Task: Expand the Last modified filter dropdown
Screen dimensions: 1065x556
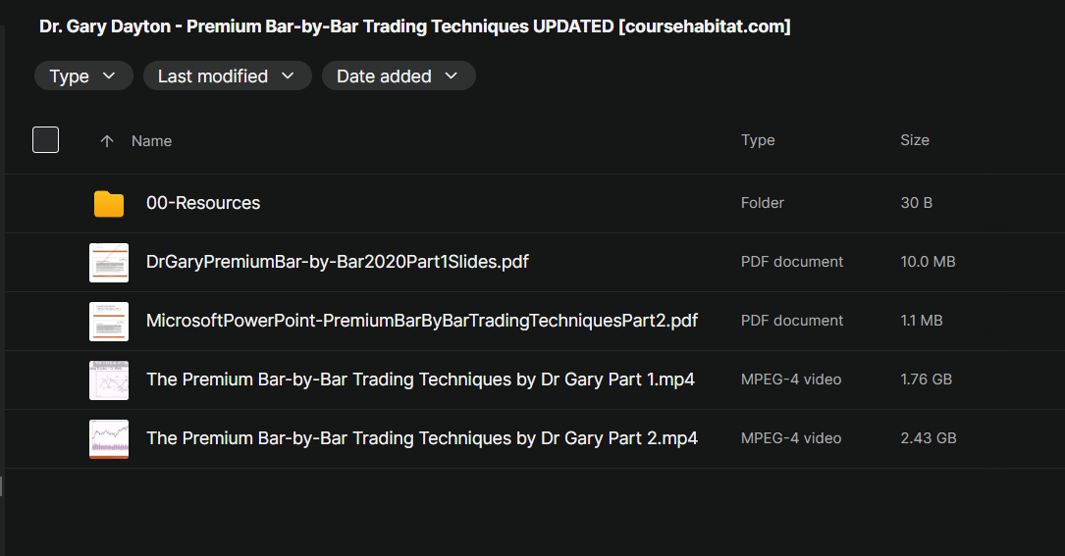Action: pos(227,76)
